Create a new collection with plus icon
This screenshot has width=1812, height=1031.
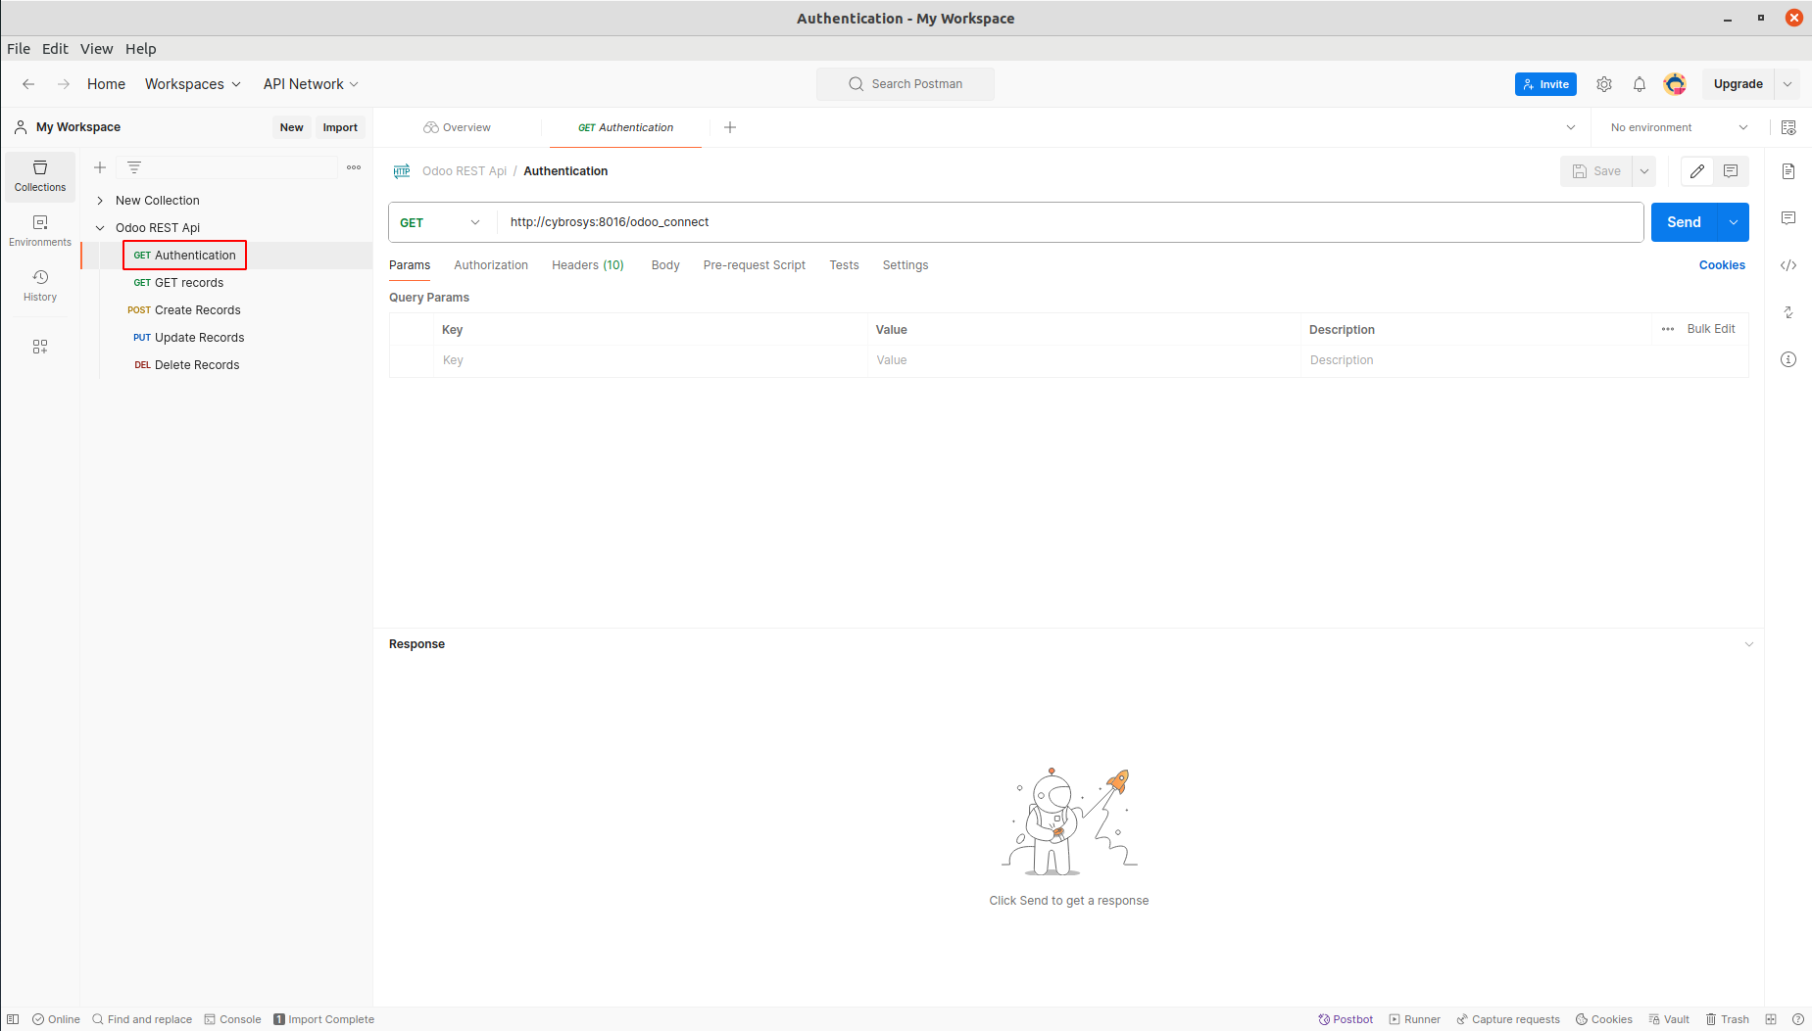(x=100, y=167)
